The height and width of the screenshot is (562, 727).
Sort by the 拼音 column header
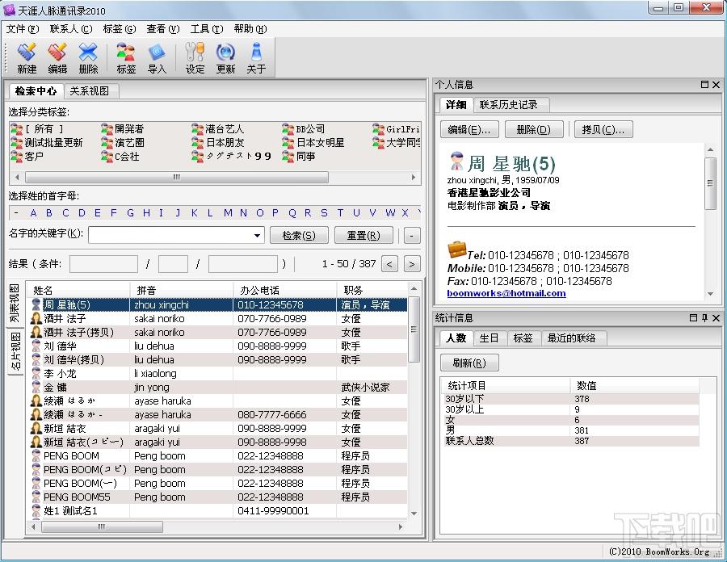182,291
